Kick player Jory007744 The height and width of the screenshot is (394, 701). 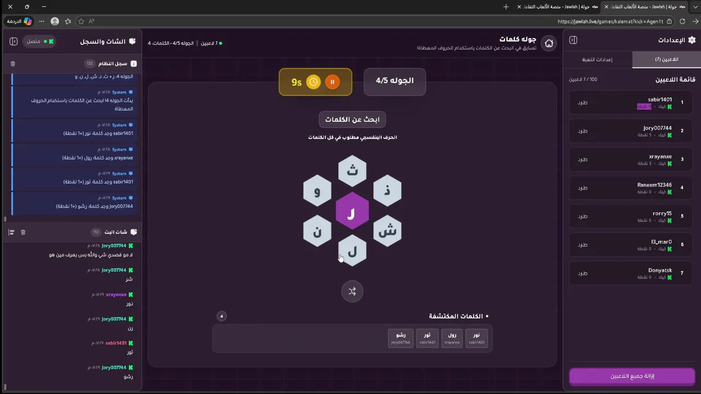click(x=582, y=131)
